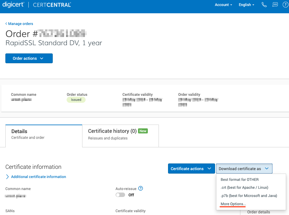Toggle the Auto-reissue switch
This screenshot has width=289, height=215.
pos(120,195)
